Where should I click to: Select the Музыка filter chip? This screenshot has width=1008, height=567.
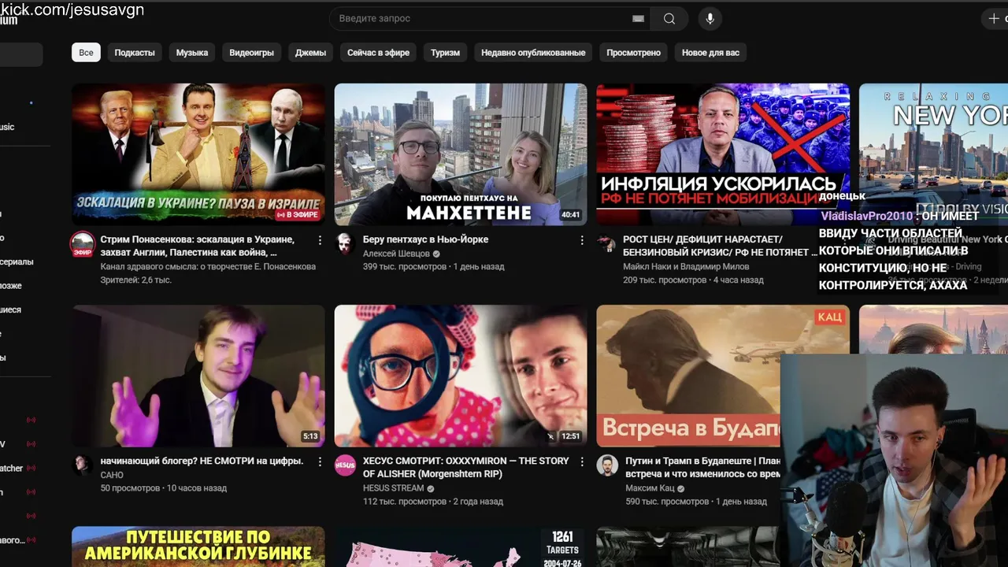click(x=192, y=53)
